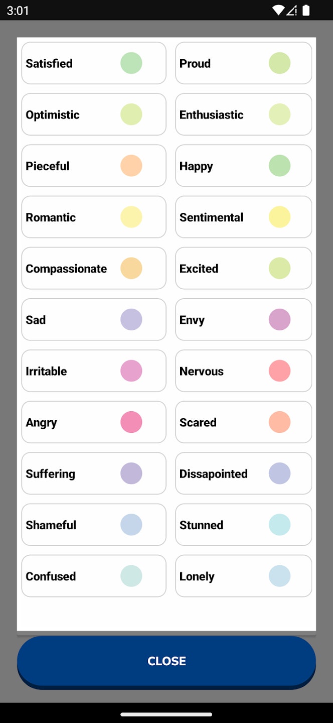Choose the Proud emotion option

click(244, 63)
